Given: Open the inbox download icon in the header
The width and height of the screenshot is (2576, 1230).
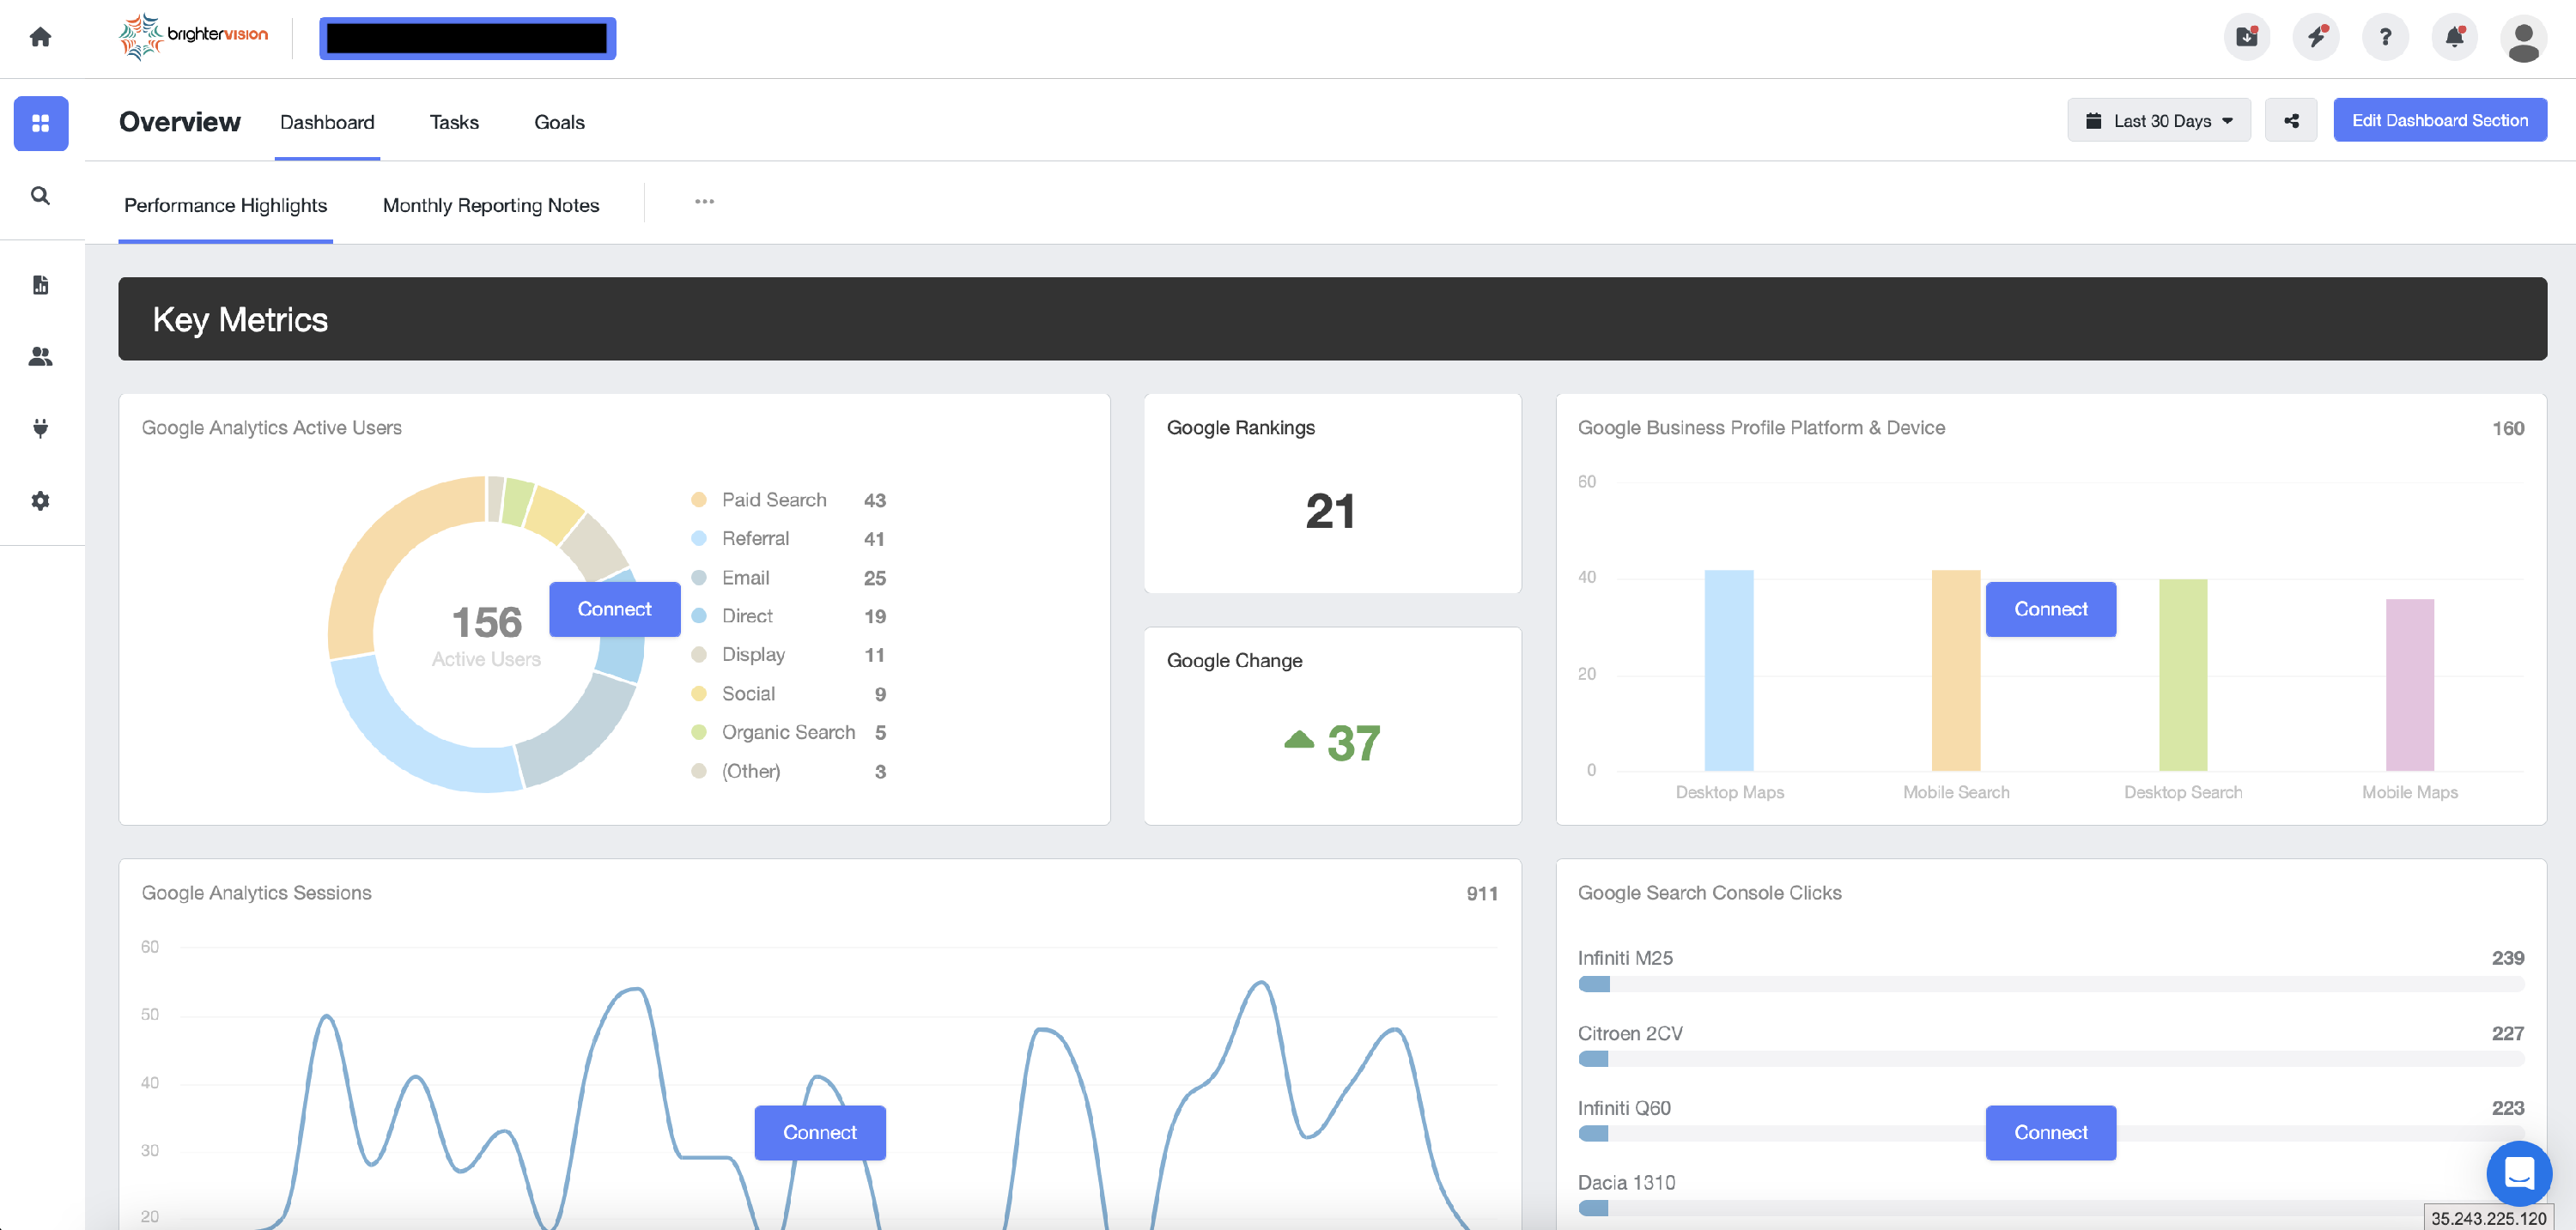Looking at the screenshot, I should point(2247,37).
